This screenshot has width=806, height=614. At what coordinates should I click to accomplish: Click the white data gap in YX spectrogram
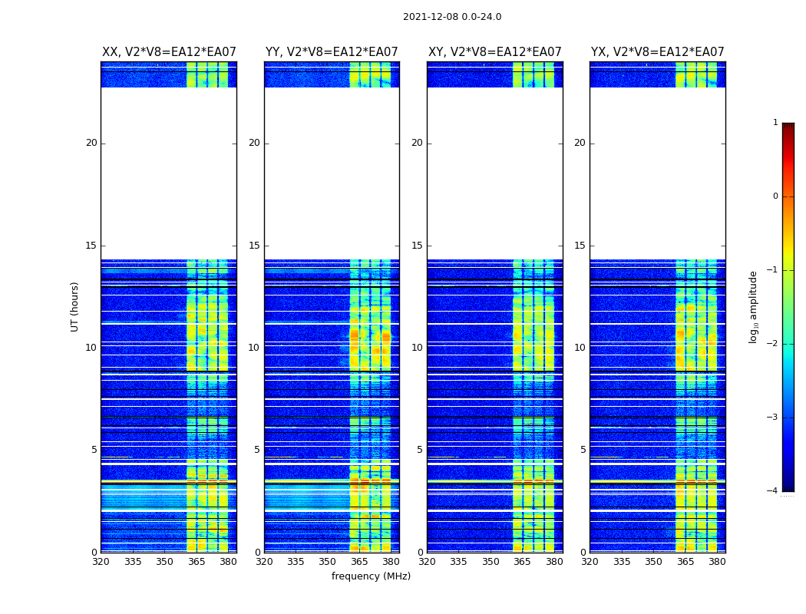[657, 173]
